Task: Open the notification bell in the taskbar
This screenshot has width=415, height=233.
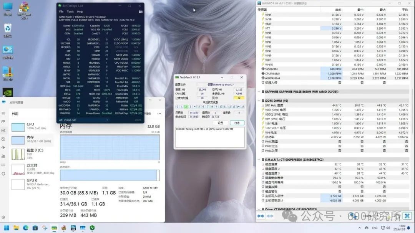Action: pos(408,228)
